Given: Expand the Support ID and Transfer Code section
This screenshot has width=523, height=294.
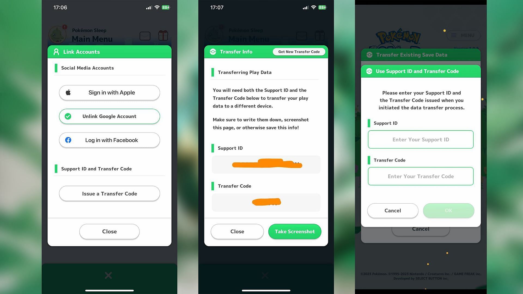Looking at the screenshot, I should click(x=96, y=169).
